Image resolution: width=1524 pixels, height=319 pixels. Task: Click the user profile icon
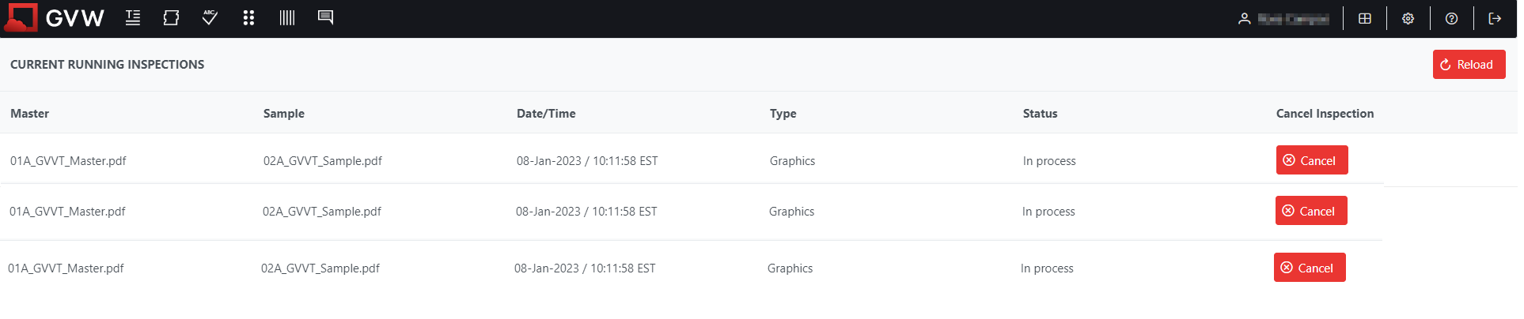coord(1244,19)
